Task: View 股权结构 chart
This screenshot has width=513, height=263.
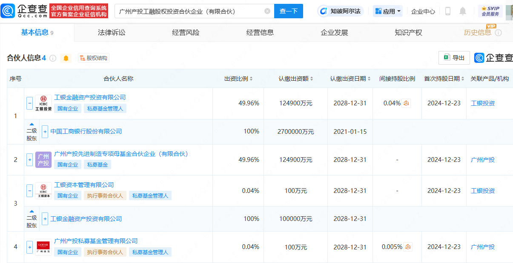Action: click(x=93, y=58)
